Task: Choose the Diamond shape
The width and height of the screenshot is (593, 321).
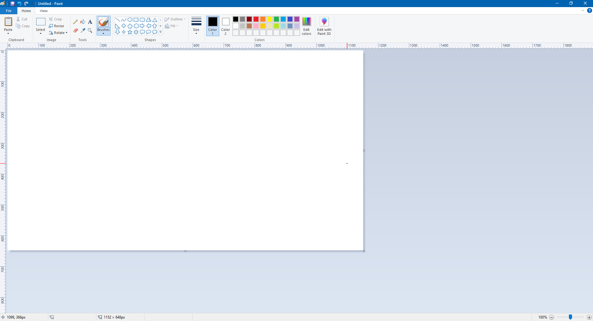Action: click(124, 26)
